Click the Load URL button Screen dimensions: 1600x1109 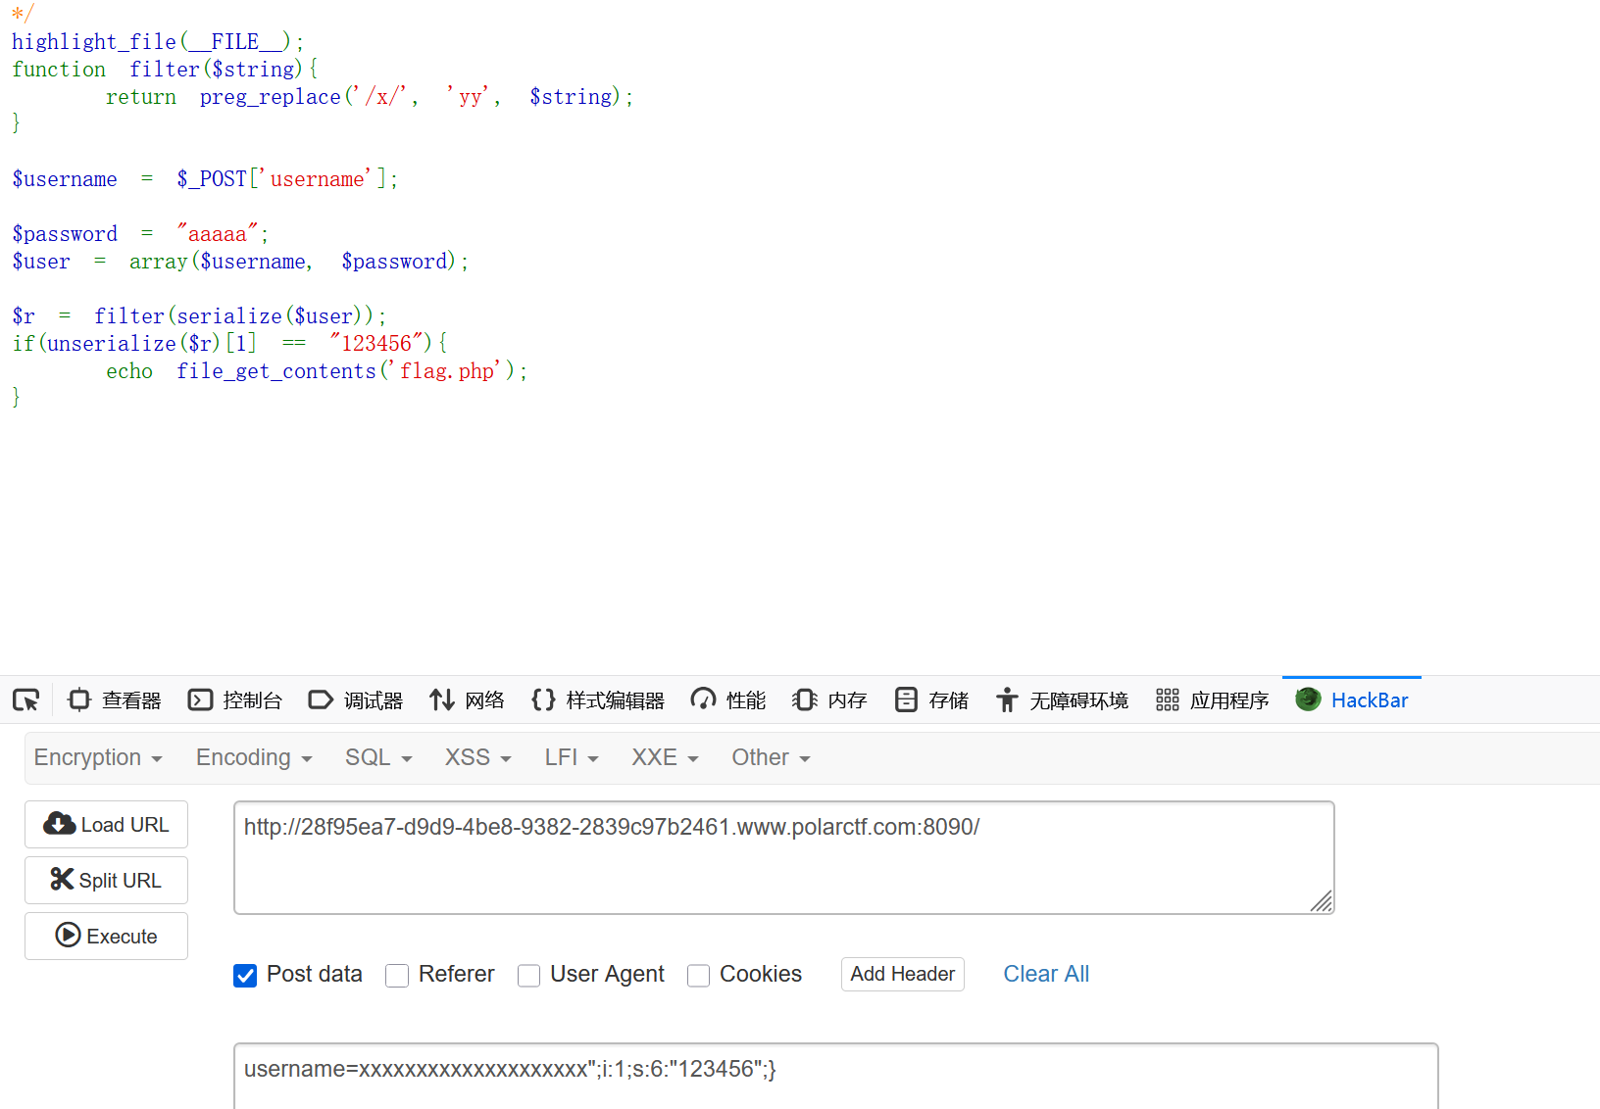106,824
